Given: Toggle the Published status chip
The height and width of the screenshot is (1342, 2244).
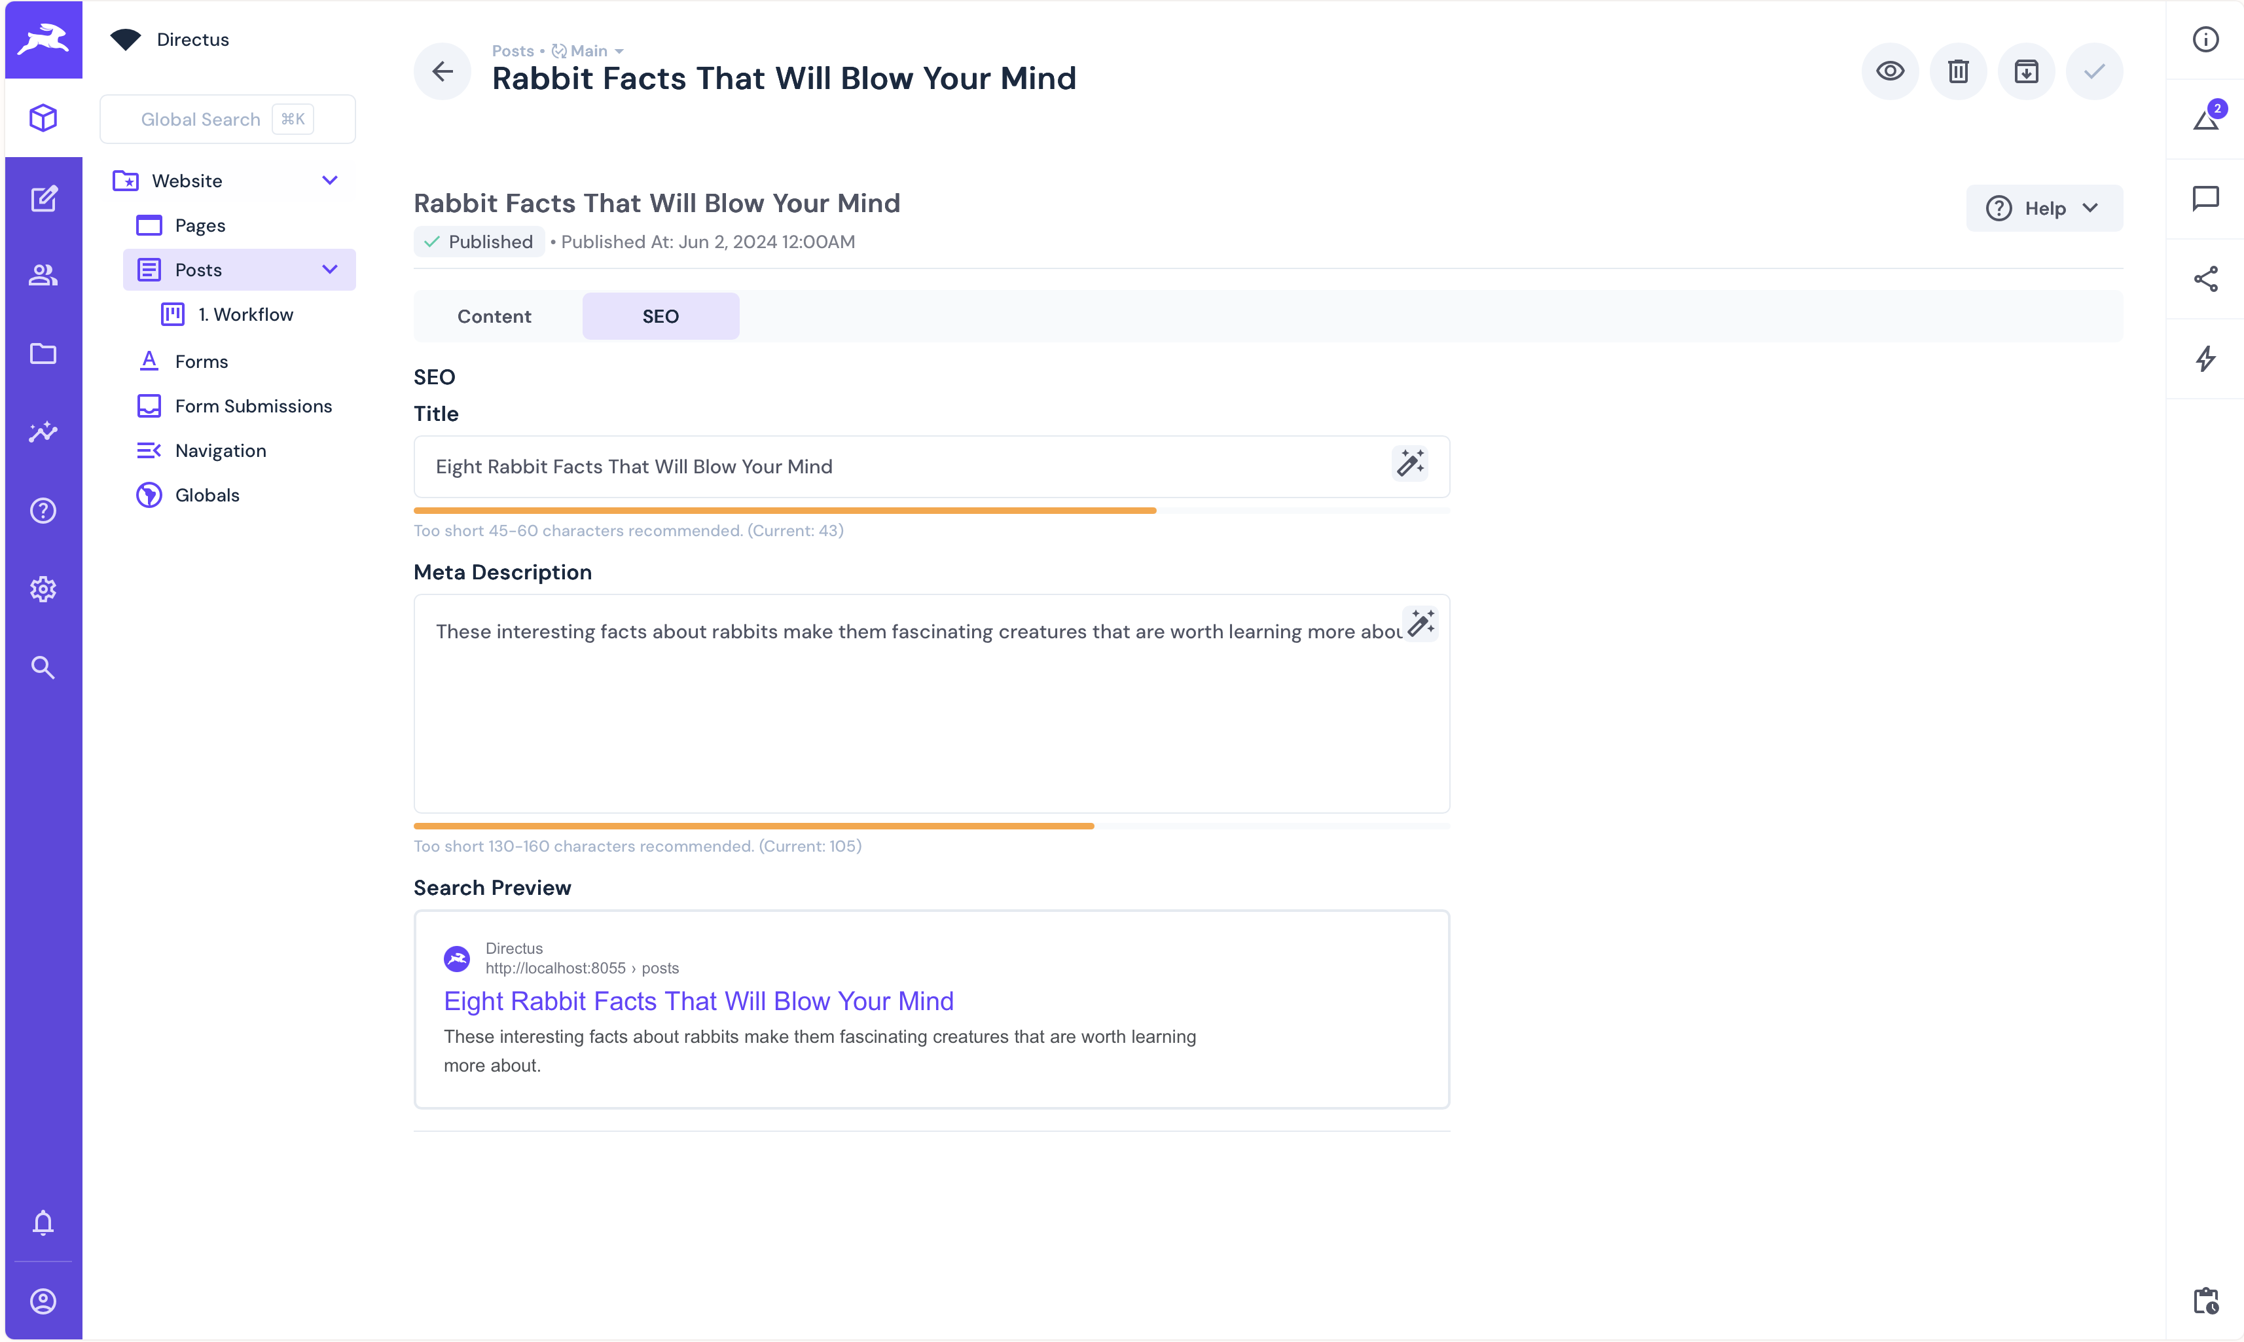Looking at the screenshot, I should point(479,242).
